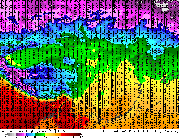Screen dimensions: 179x138
Task: Click the 'Tu 10-02-2026 12:00 UTC (12+312)' timestamp
Action: coord(140,131)
